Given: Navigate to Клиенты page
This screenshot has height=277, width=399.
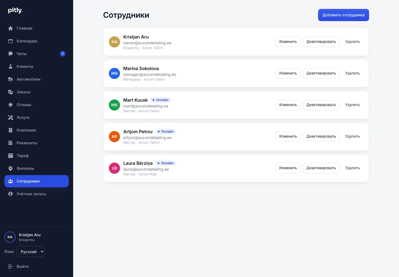Looking at the screenshot, I should [x=37, y=66].
